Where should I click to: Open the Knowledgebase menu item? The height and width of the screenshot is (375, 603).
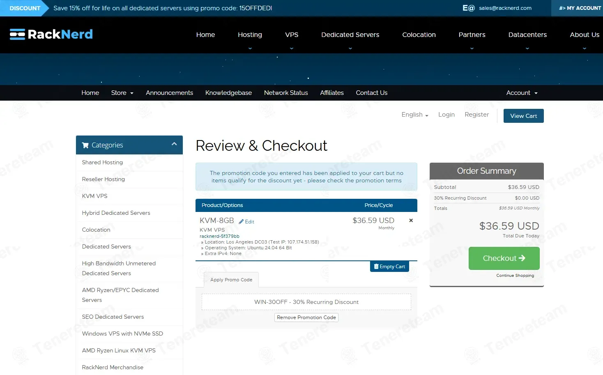(228, 93)
